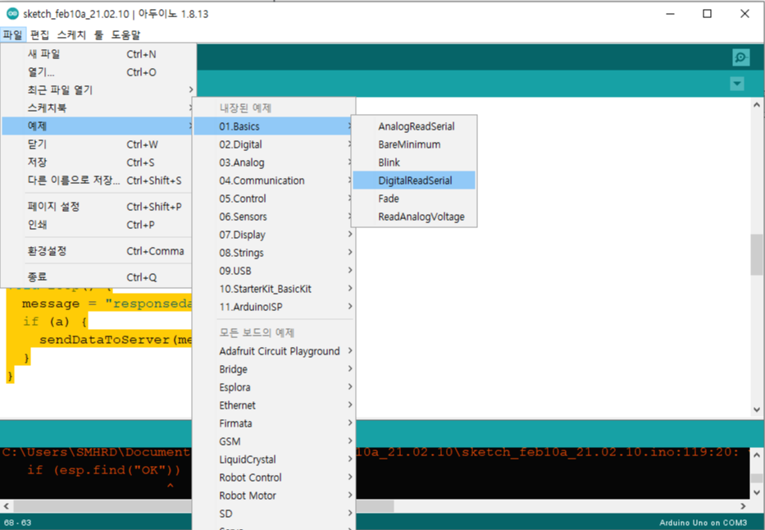Click the editor vertical scrollbar thumb
Screen dimensions: 765x530
coord(757,254)
